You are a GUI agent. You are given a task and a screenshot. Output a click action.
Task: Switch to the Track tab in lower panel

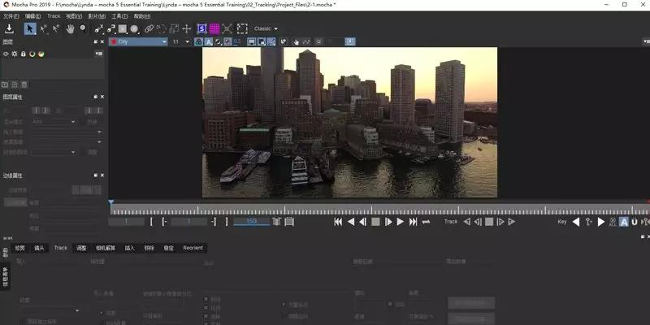(x=60, y=248)
